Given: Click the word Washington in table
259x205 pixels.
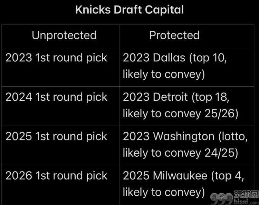Looking at the screenshot, I should [184, 136].
